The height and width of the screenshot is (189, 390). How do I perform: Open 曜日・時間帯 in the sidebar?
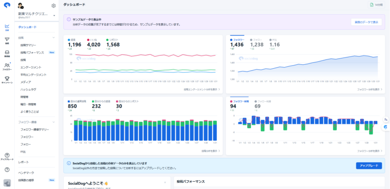tap(28, 104)
